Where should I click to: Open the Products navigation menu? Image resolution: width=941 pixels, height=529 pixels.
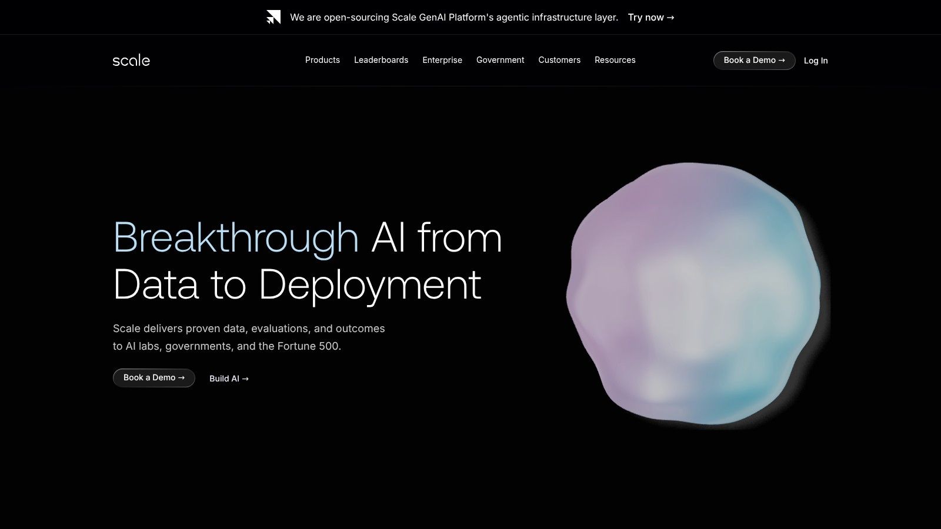(322, 60)
